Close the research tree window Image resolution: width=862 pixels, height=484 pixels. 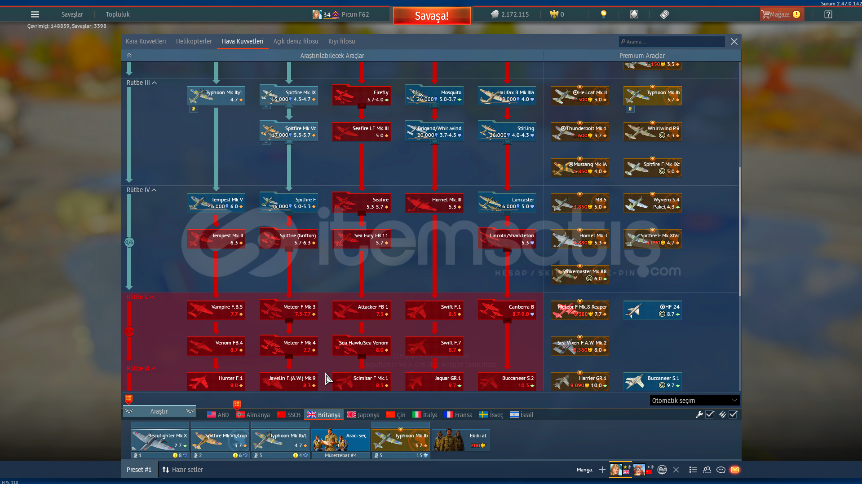coord(734,41)
